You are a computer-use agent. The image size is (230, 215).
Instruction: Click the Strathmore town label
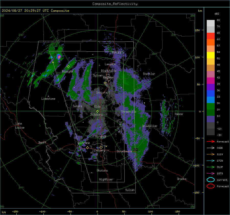pyautogui.click(x=124, y=151)
